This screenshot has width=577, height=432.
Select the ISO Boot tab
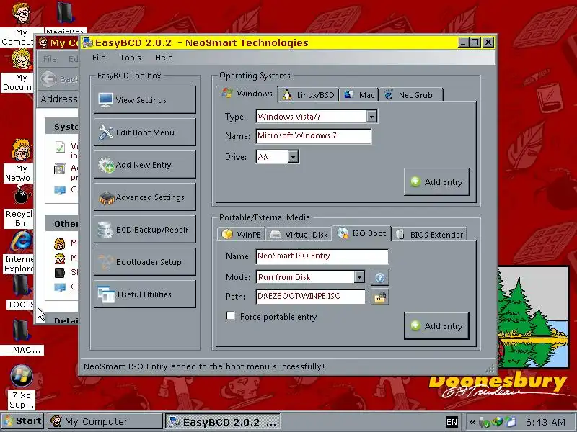(x=361, y=233)
